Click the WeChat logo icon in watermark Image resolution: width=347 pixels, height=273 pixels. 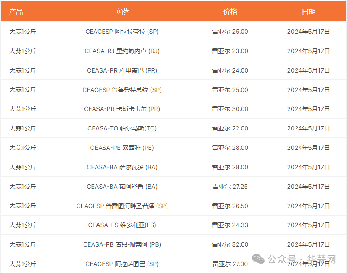click(258, 259)
